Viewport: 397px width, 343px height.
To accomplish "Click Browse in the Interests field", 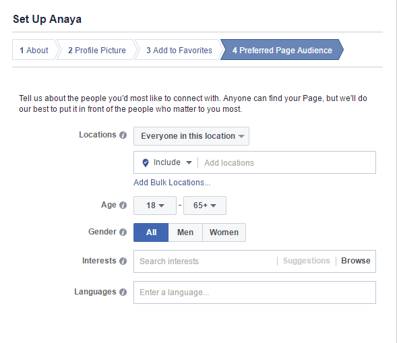I will point(356,261).
